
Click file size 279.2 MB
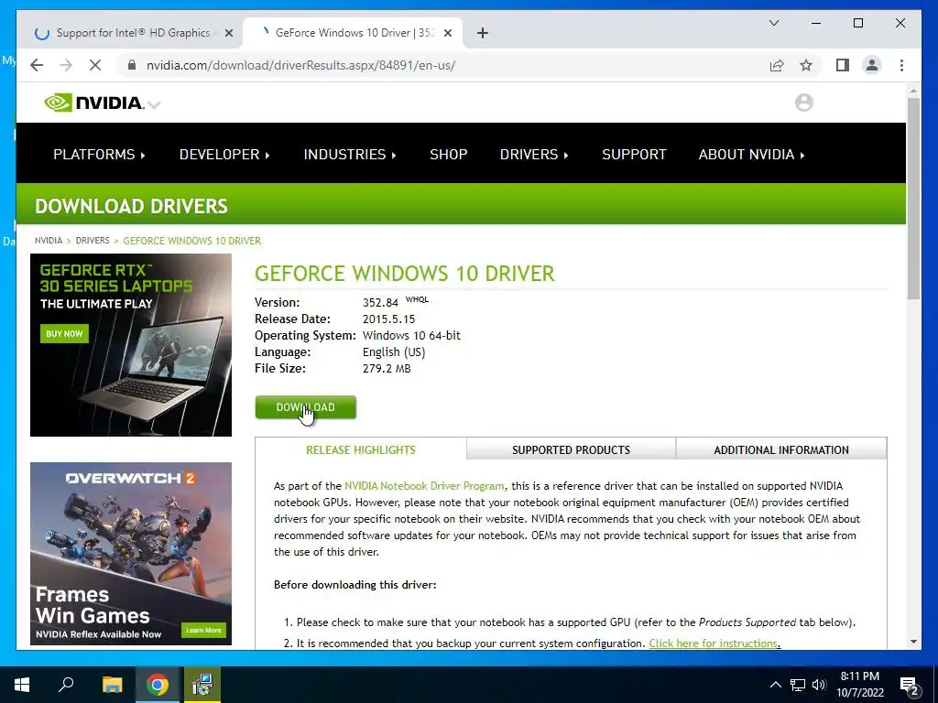tap(387, 368)
